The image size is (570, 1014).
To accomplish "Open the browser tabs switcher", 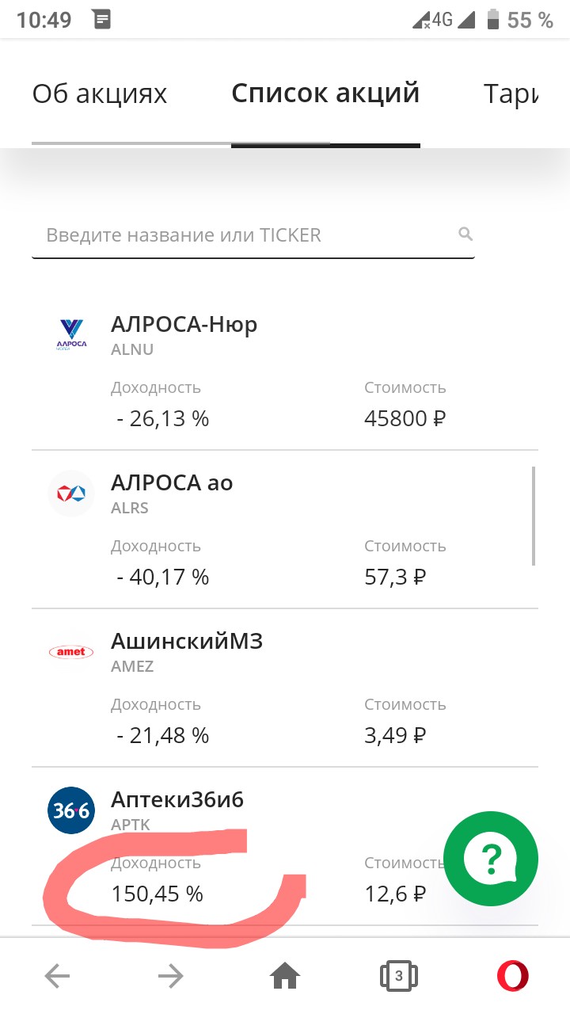I will click(398, 976).
